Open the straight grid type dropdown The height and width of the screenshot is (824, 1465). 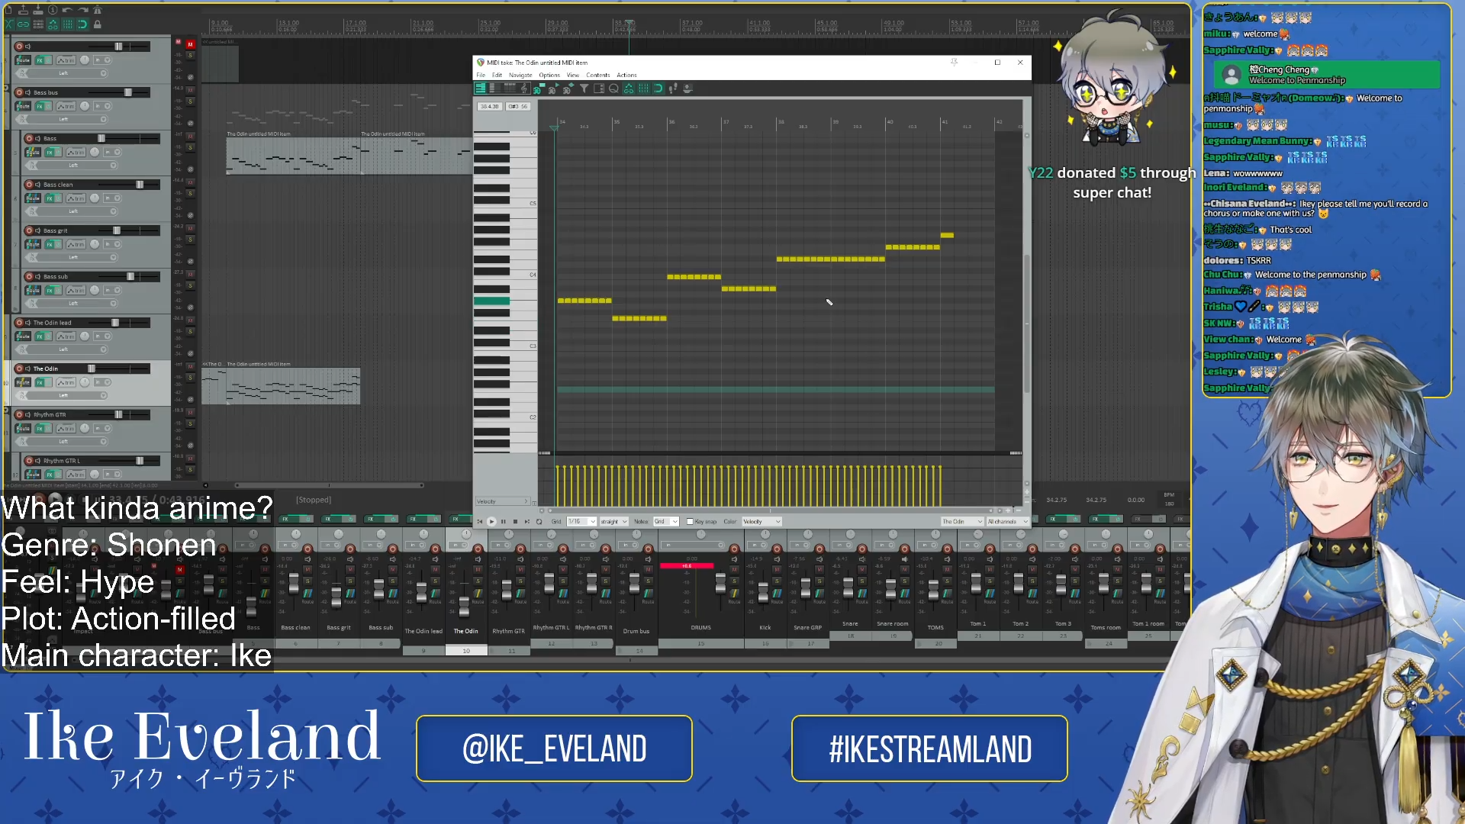613,522
